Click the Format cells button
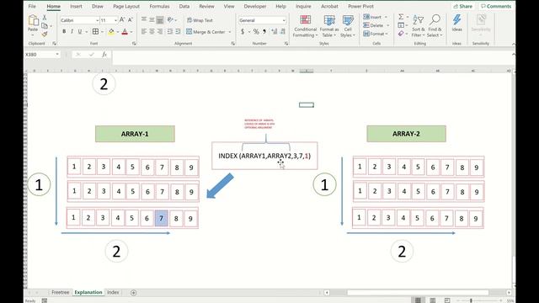Viewport: 539px width, 303px height. tap(376, 34)
